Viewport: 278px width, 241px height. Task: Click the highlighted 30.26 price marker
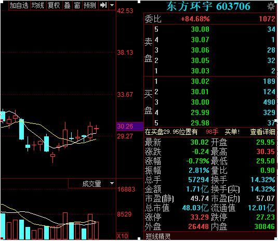[x=129, y=126]
